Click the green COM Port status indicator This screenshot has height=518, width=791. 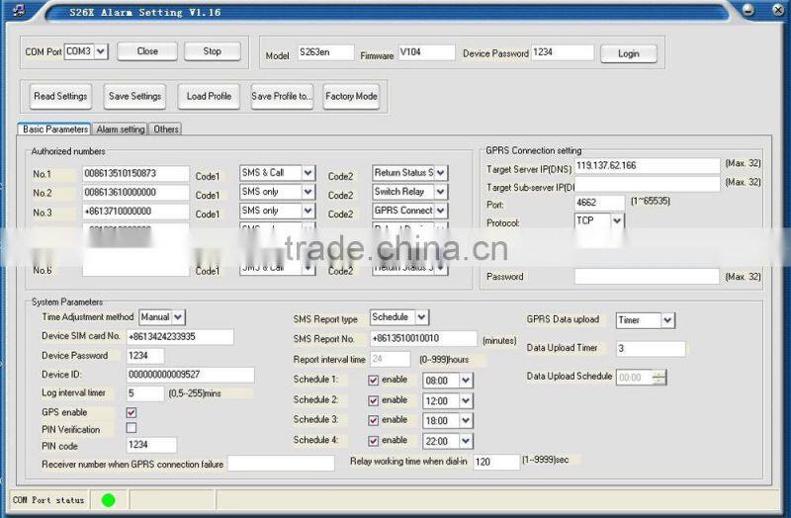(108, 499)
